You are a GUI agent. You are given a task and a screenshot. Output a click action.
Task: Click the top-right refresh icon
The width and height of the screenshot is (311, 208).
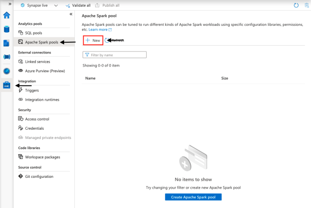coord(296,5)
